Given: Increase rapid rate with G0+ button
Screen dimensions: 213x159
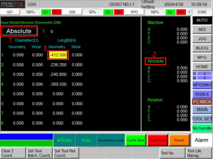Looking at the screenshot, I should (x=119, y=12).
